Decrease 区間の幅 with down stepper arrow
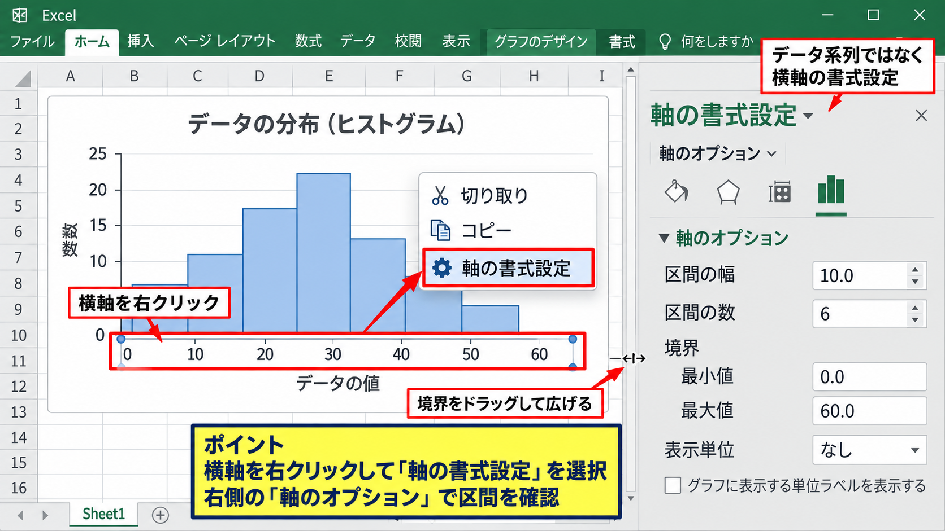 click(915, 282)
